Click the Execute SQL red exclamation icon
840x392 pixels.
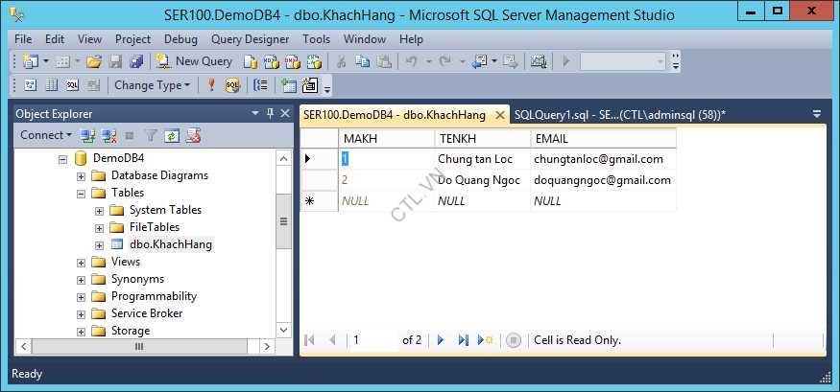coord(212,85)
